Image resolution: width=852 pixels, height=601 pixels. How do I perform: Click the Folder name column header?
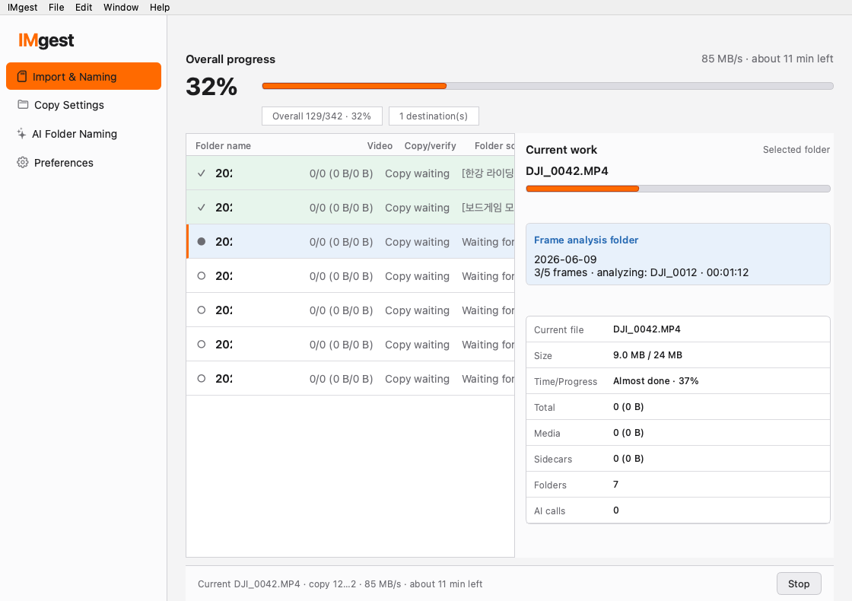click(224, 145)
